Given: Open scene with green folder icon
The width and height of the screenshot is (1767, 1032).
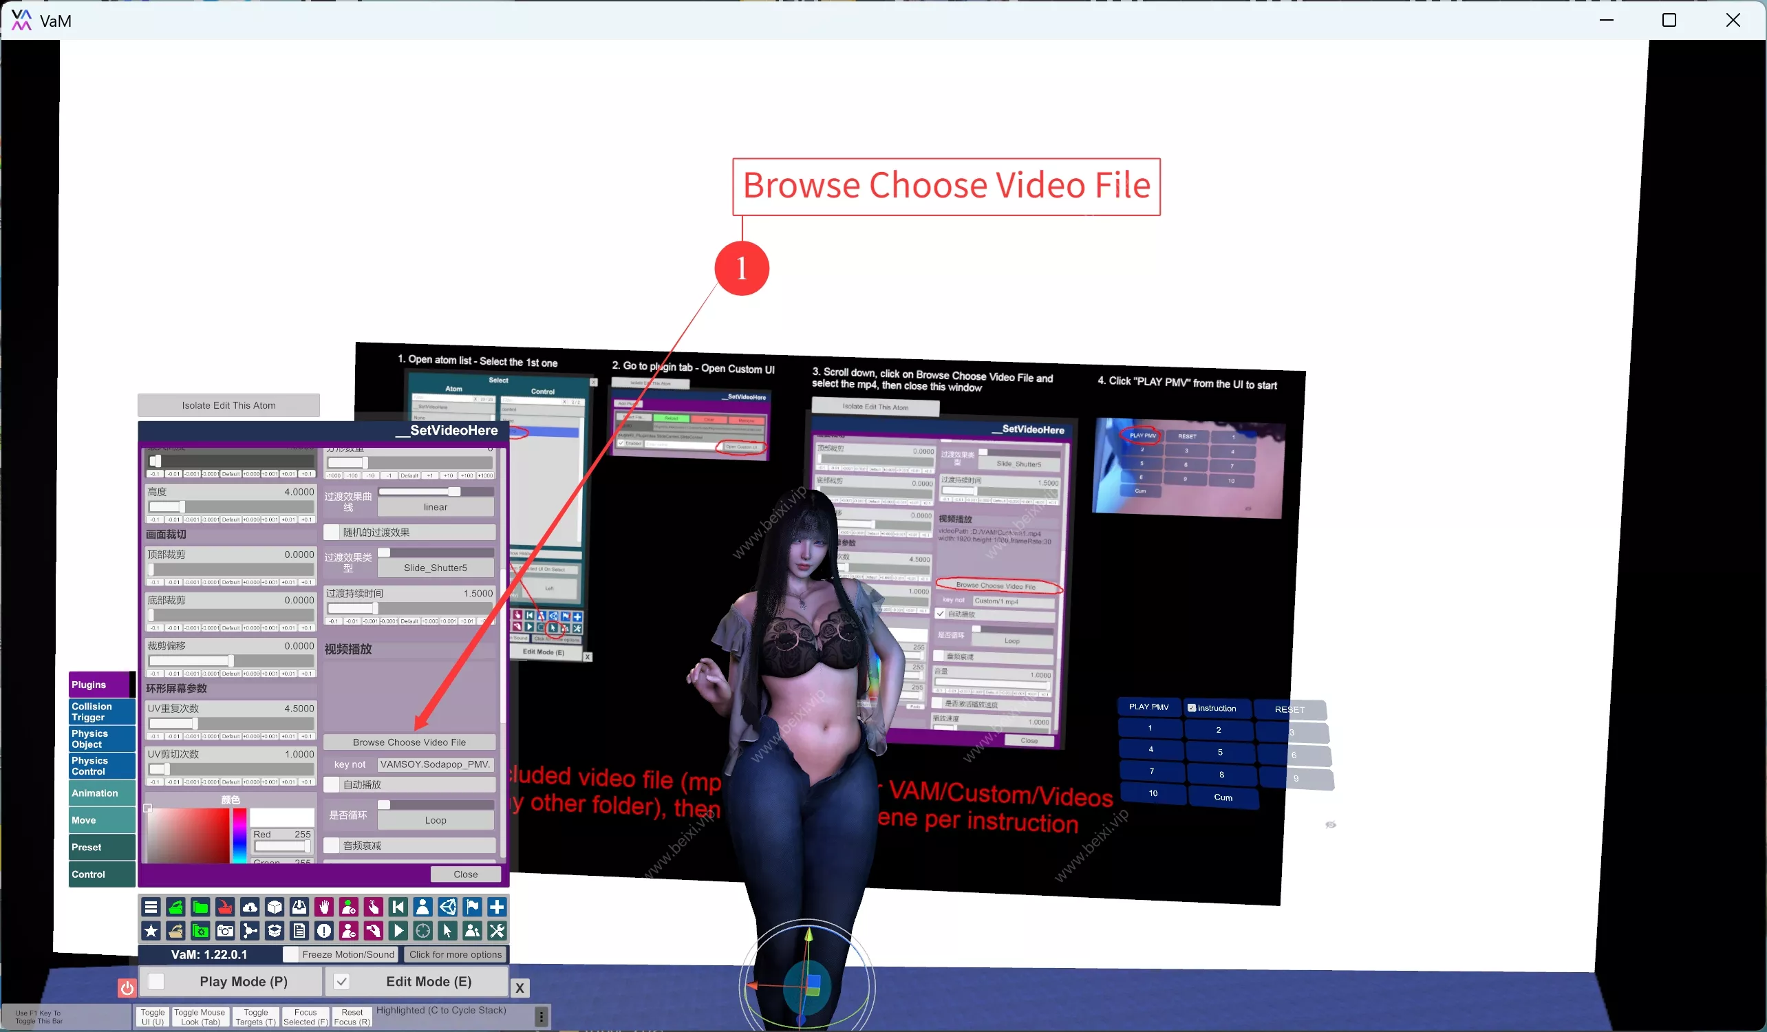Looking at the screenshot, I should click(x=200, y=907).
